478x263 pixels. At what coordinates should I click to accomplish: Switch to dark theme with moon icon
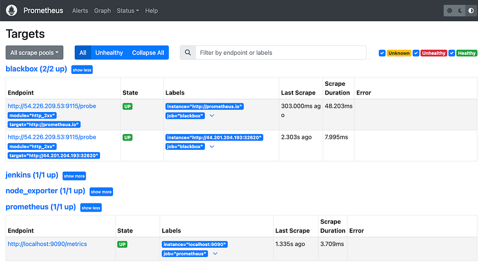coord(461,11)
